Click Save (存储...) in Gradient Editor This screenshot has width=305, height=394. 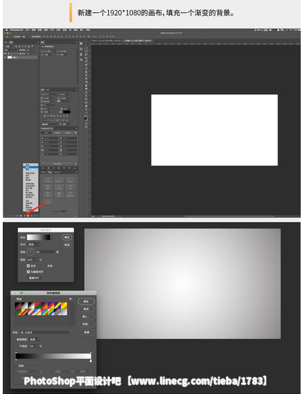click(x=86, y=324)
